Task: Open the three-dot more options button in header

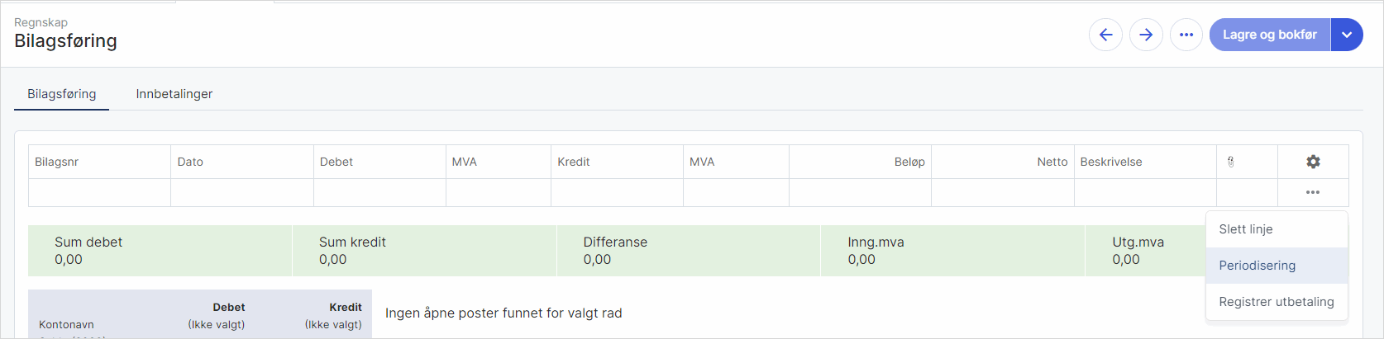Action: coord(1186,35)
